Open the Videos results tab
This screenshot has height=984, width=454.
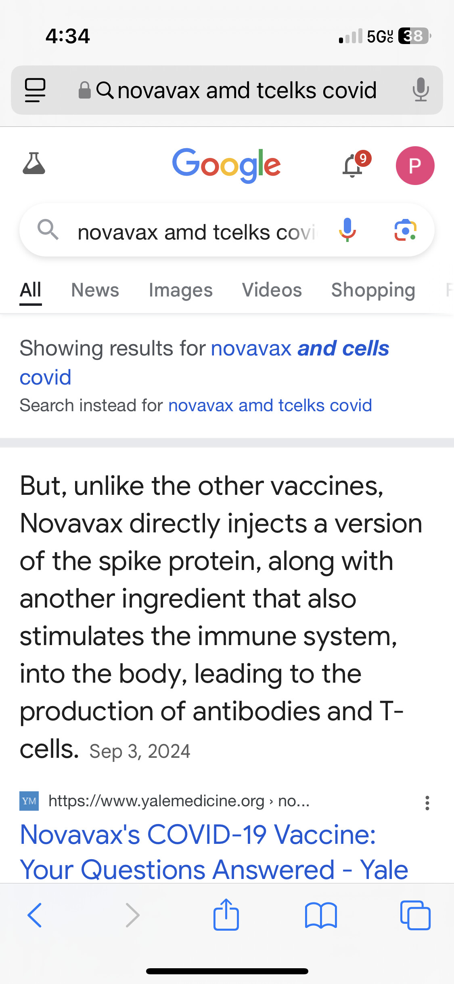click(x=272, y=290)
